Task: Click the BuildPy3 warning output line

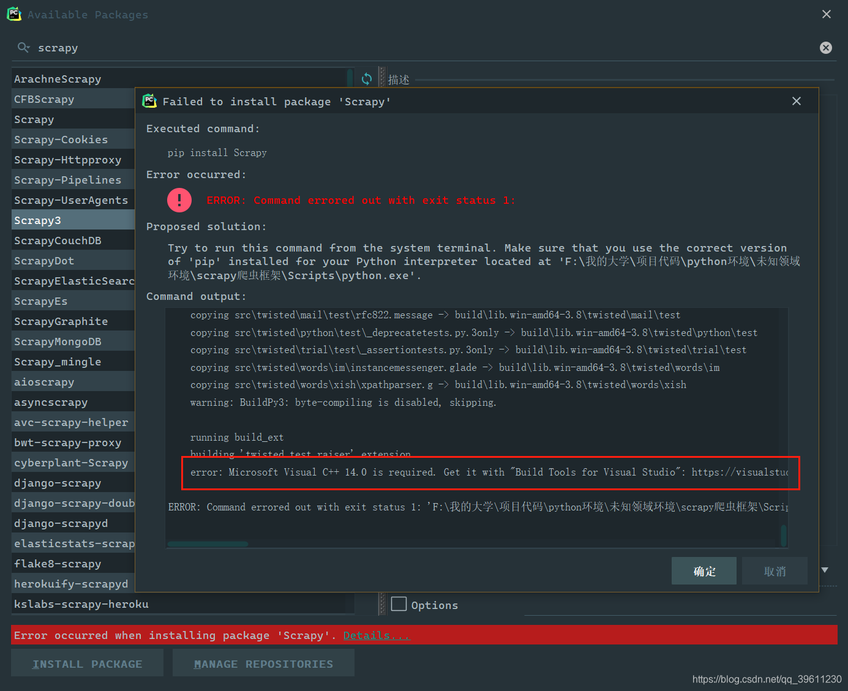Action: (343, 402)
